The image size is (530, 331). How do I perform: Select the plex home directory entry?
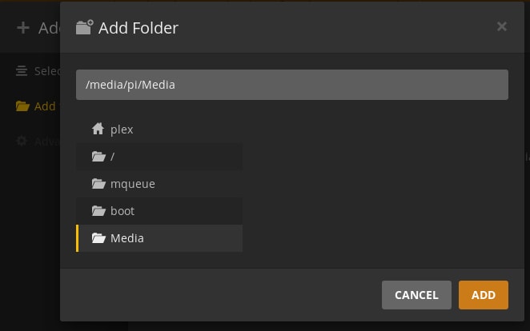(159, 130)
